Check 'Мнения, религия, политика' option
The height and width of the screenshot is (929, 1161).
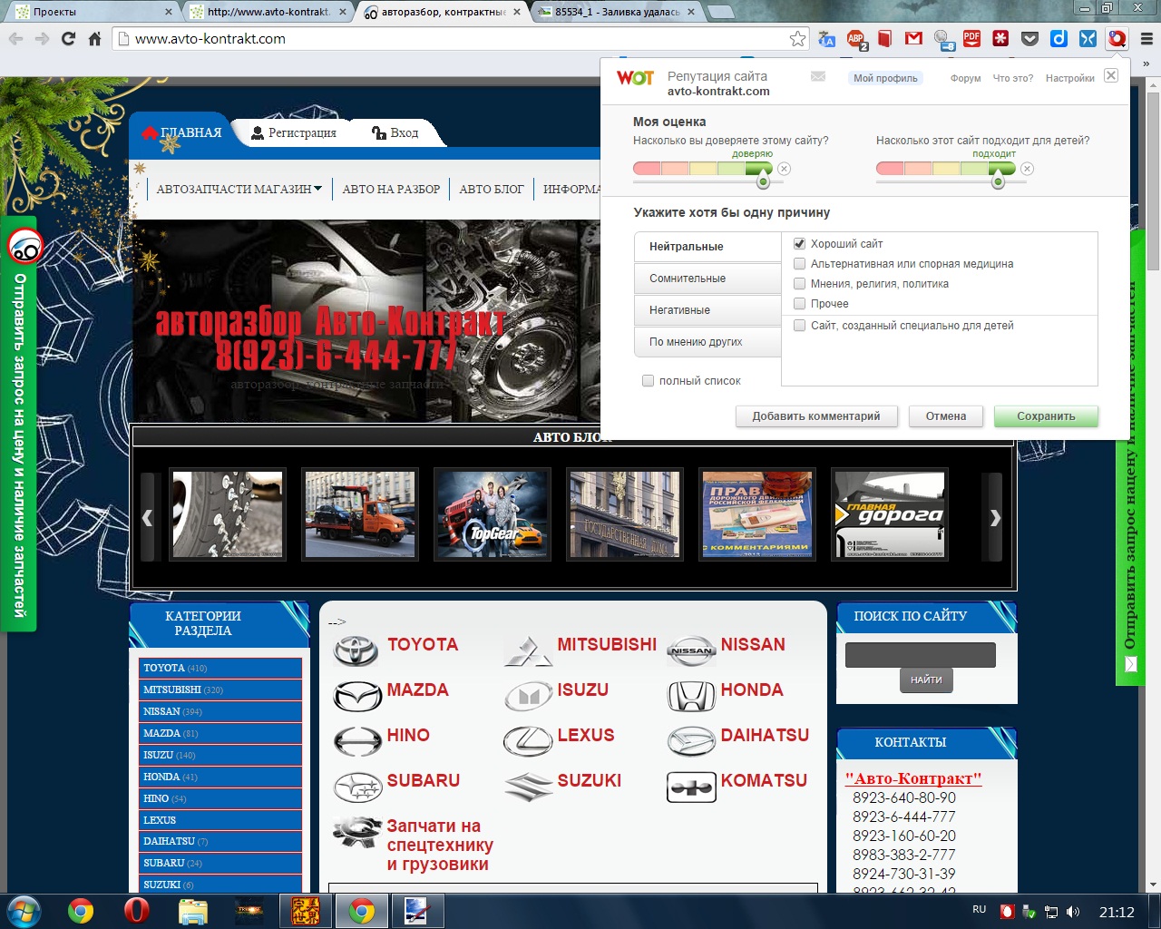[799, 284]
